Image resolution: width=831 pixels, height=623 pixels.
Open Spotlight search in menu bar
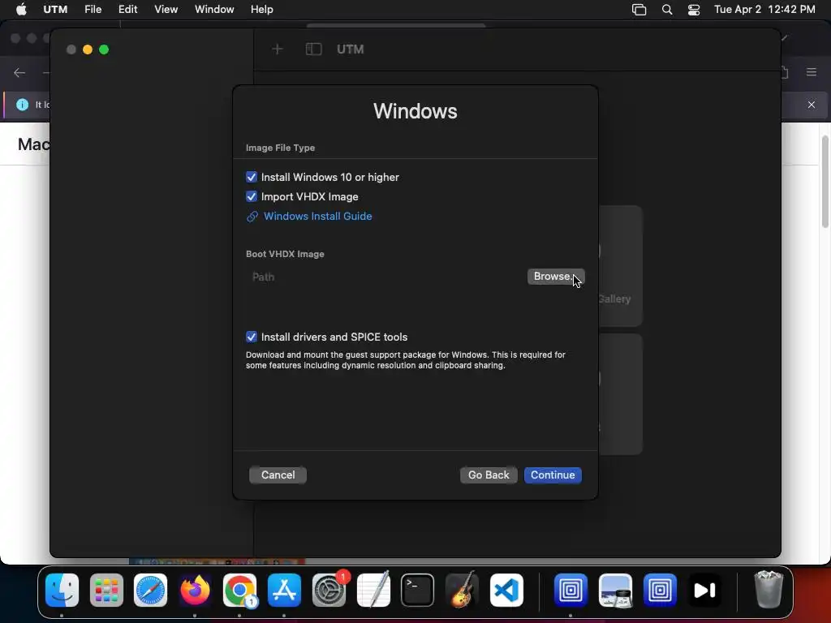[667, 10]
